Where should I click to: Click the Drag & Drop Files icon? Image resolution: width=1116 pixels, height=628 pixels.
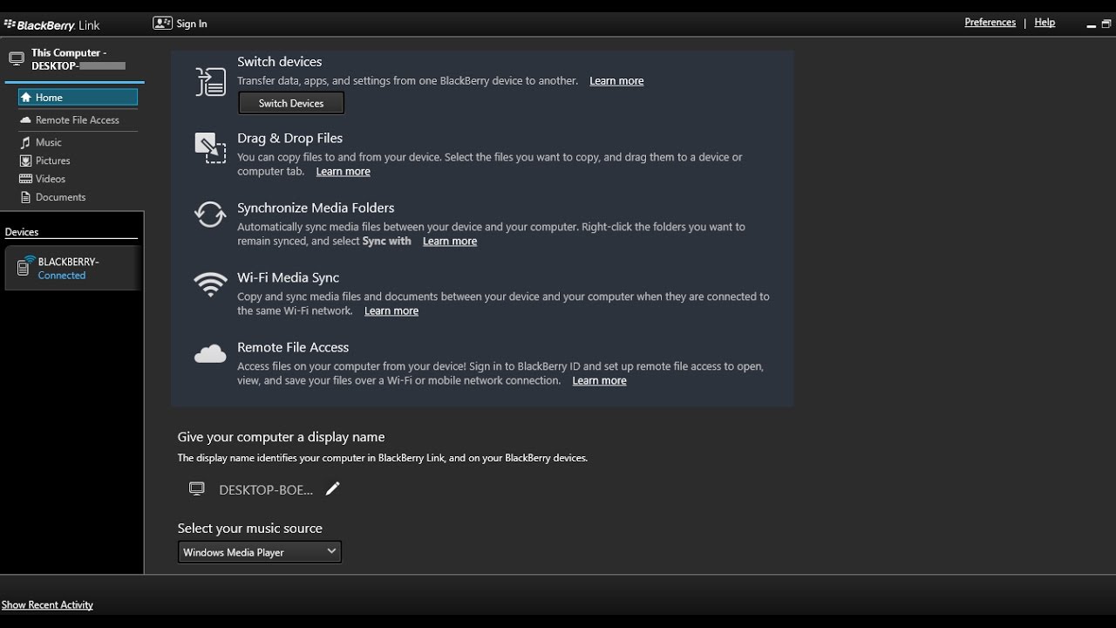210,147
